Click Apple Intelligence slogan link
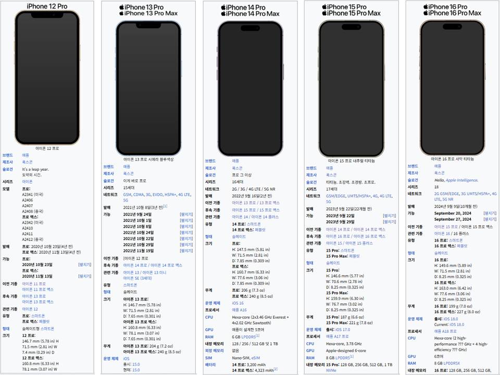The image size is (500, 375). [x=461, y=180]
